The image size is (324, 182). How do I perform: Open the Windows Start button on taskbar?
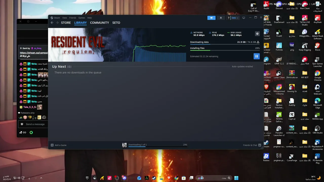coord(236,178)
